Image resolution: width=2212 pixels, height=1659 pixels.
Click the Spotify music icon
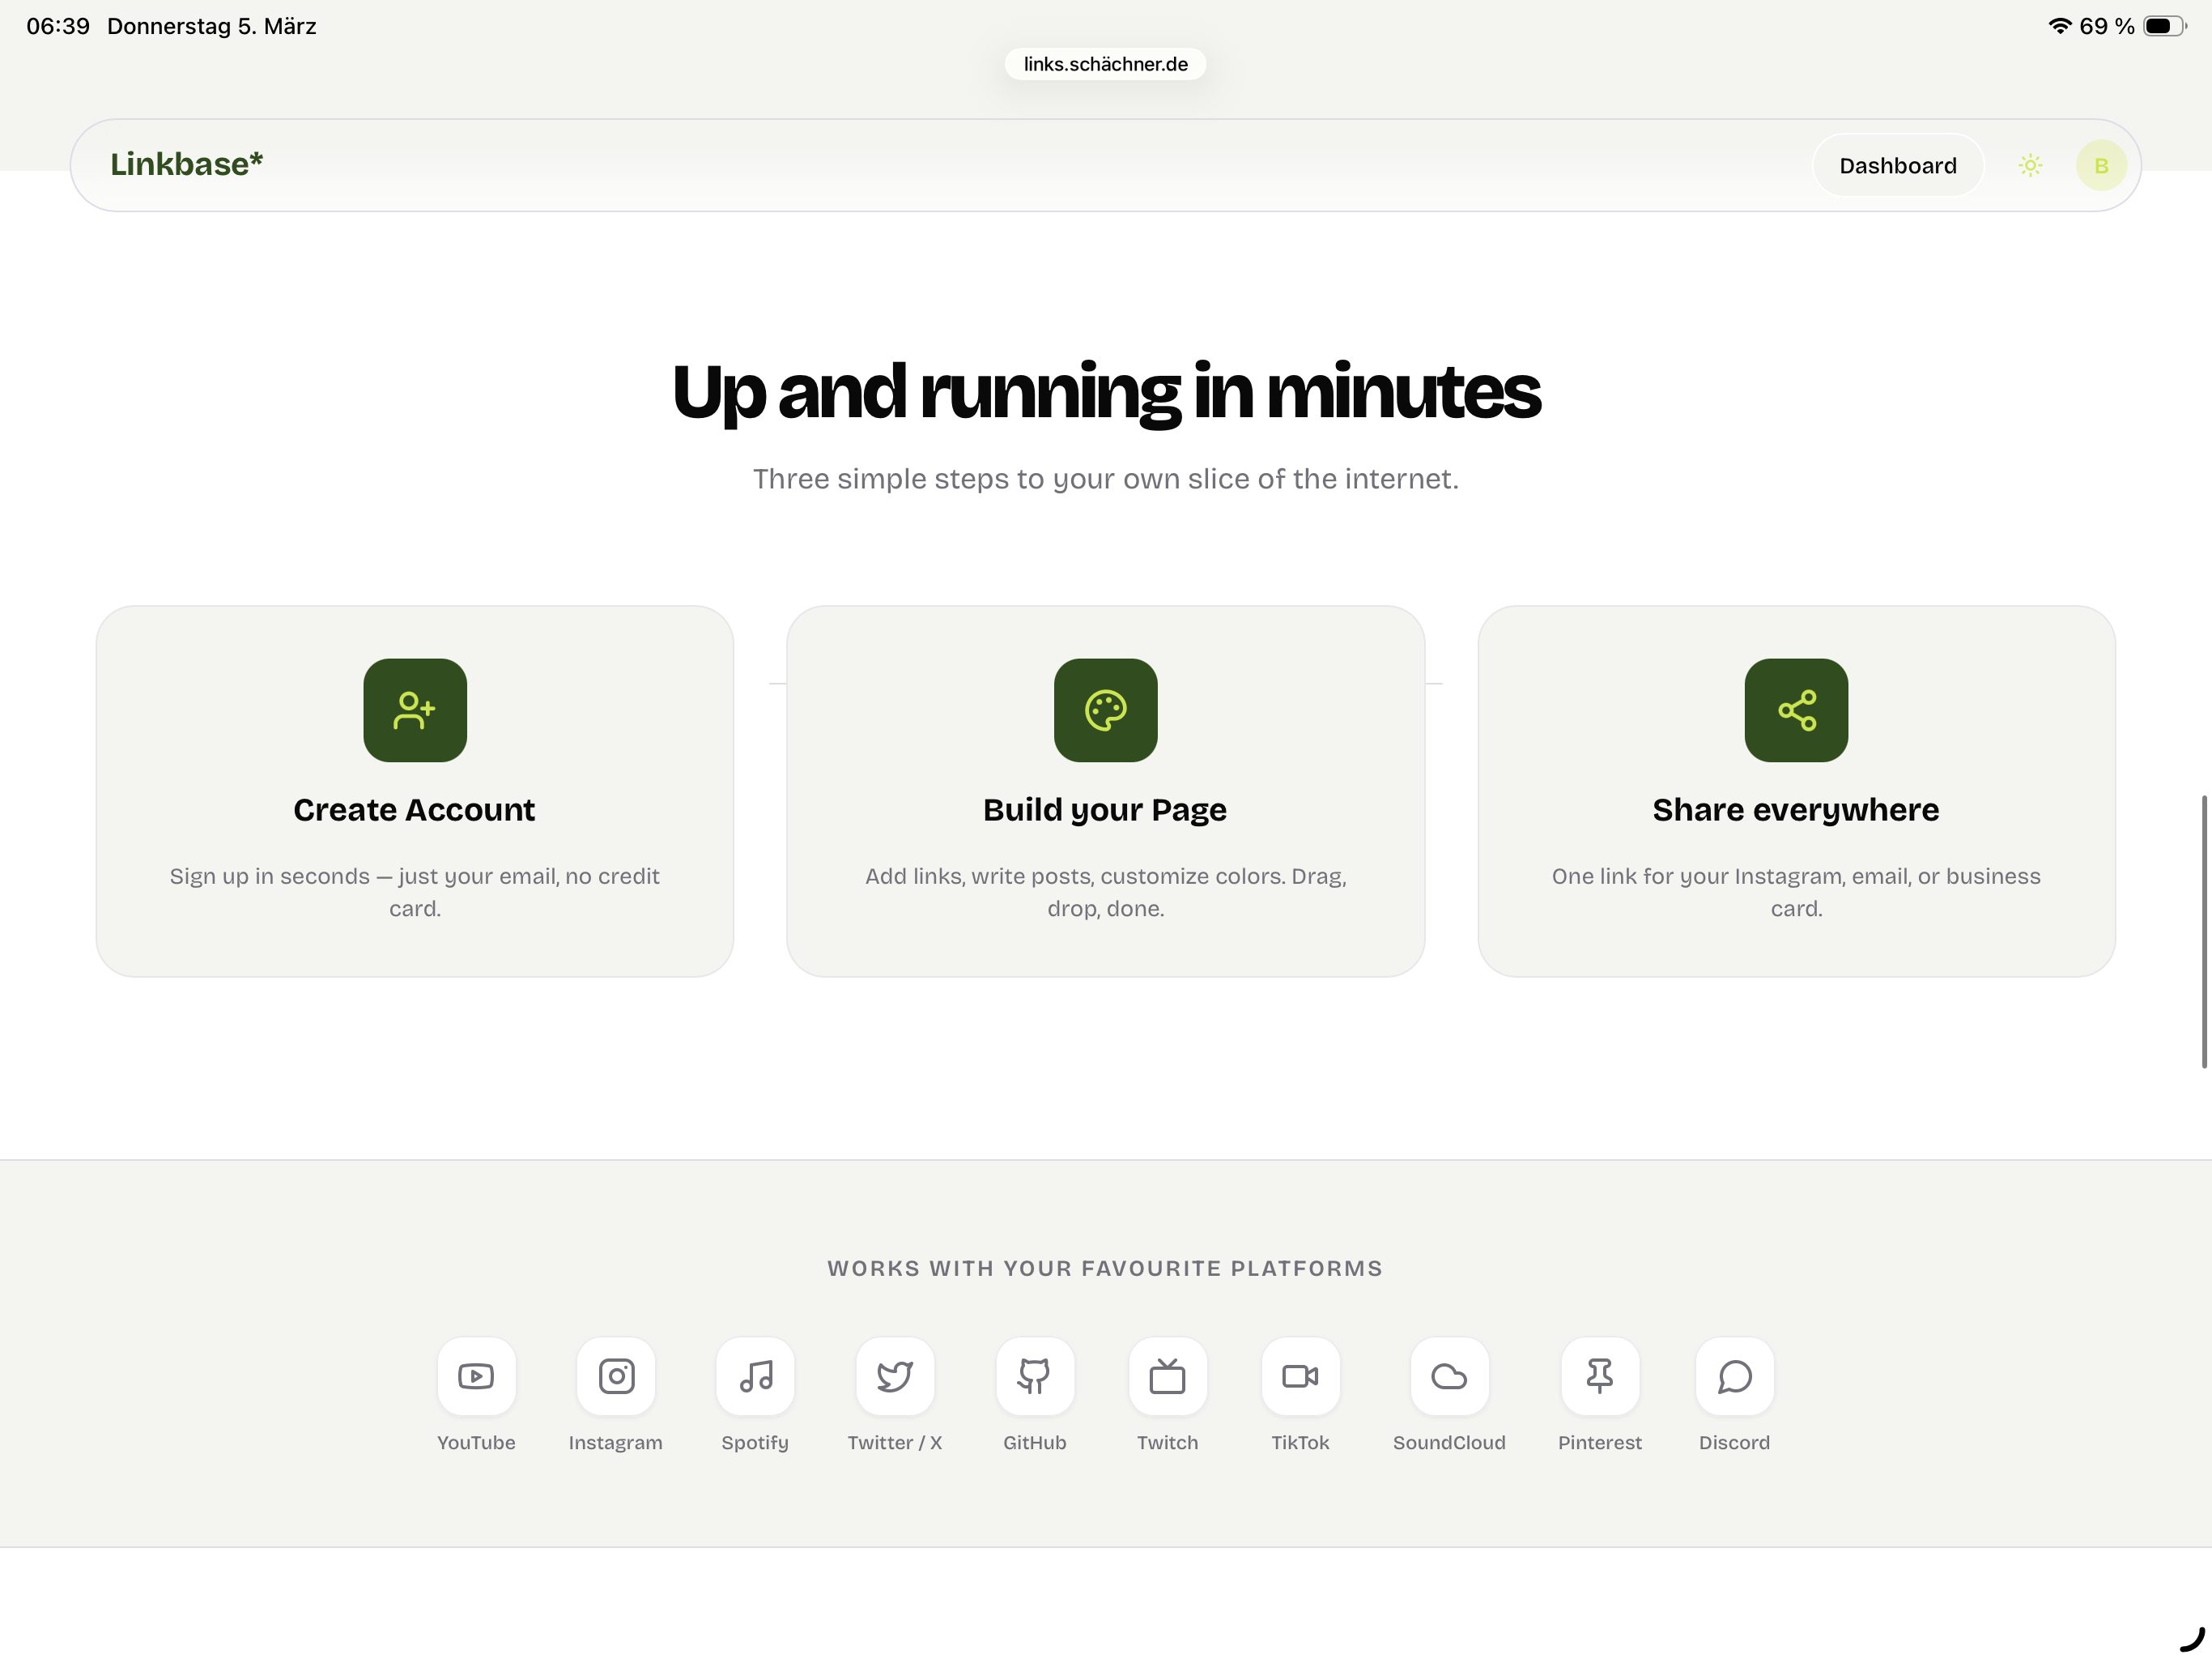(756, 1377)
